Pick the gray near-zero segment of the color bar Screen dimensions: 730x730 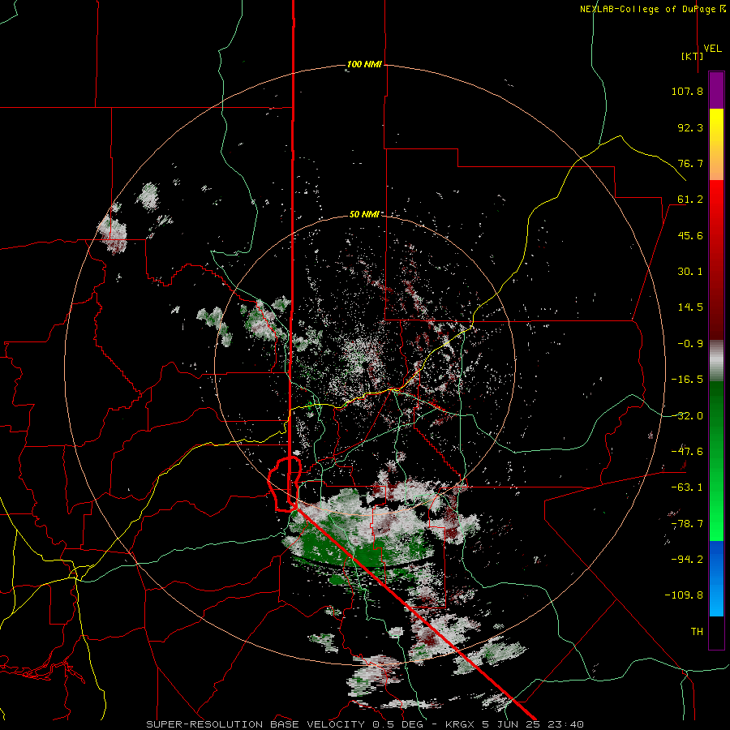click(x=716, y=361)
